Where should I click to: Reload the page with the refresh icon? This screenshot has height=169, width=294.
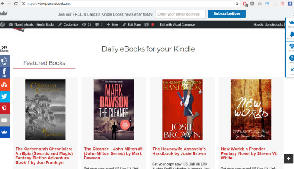tap(16, 3)
